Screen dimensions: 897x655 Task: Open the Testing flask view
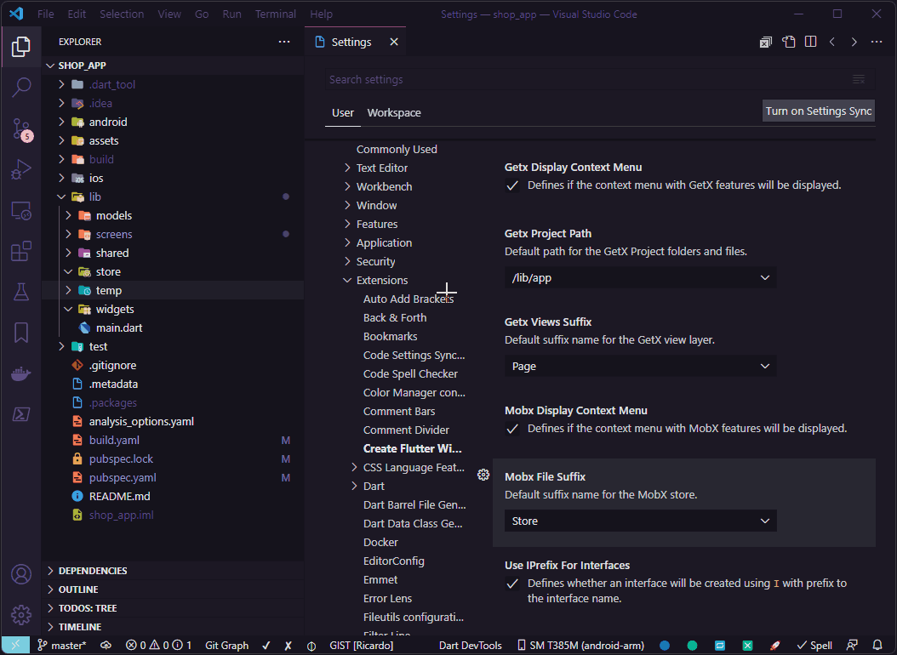(x=21, y=292)
